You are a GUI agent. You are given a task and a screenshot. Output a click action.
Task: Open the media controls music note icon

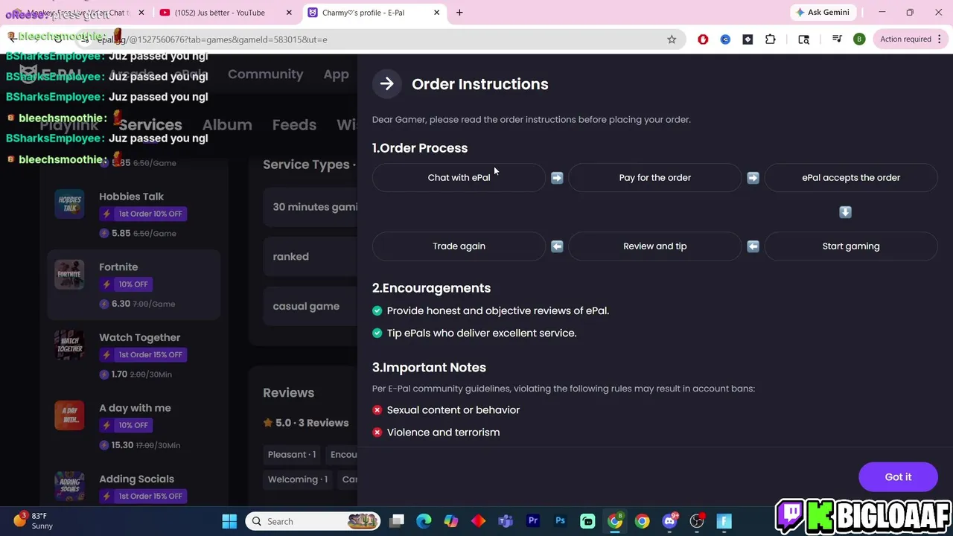click(x=837, y=39)
